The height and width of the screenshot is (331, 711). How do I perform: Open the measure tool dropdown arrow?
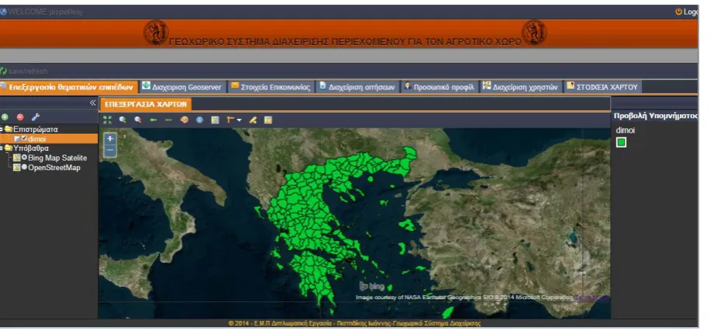239,120
